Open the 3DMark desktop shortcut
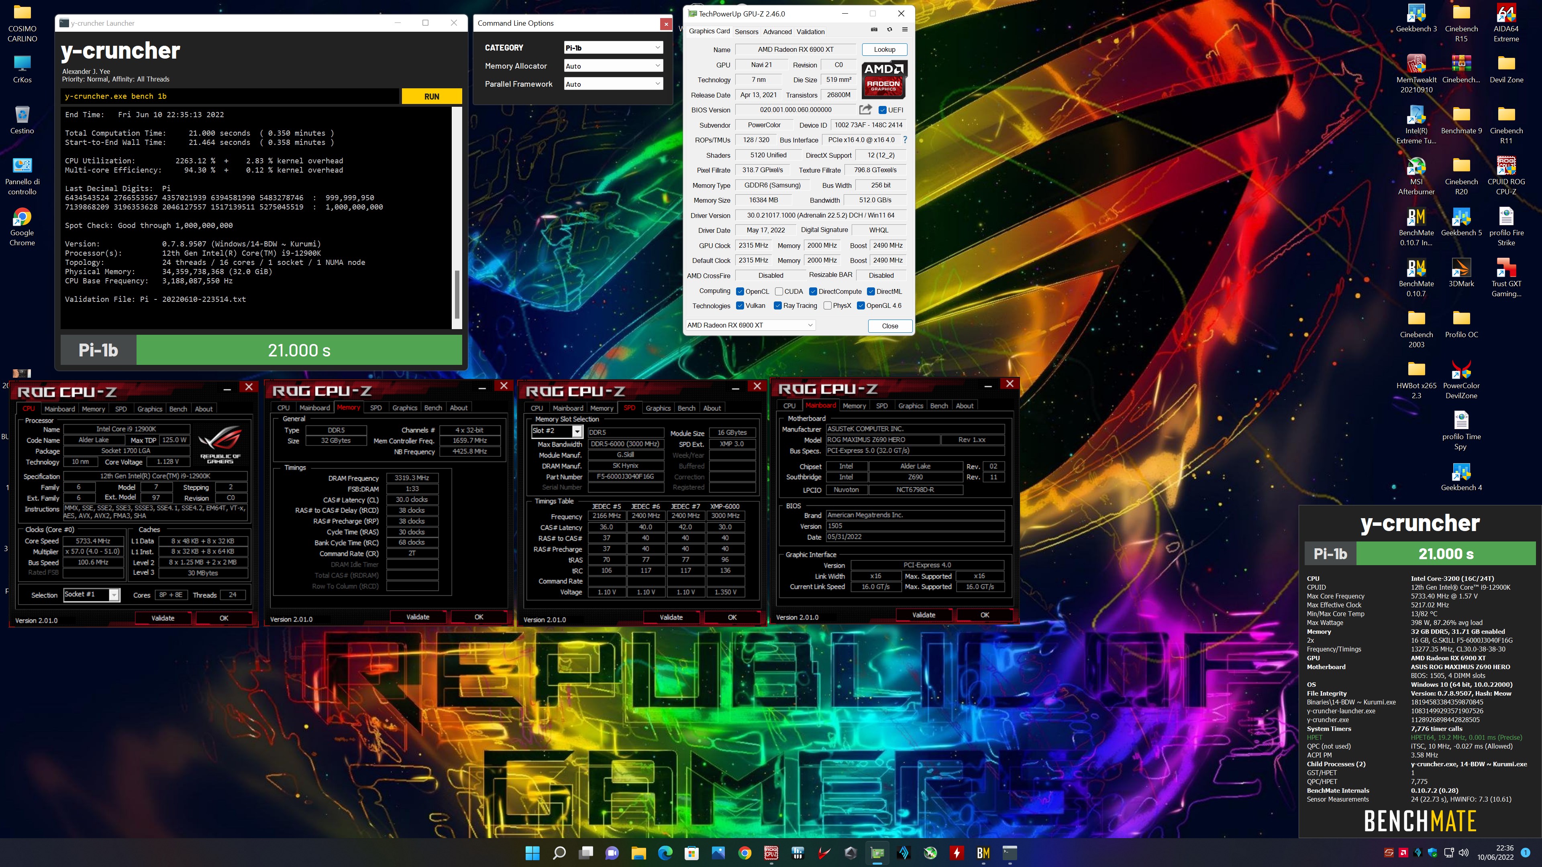The height and width of the screenshot is (867, 1542). tap(1461, 273)
